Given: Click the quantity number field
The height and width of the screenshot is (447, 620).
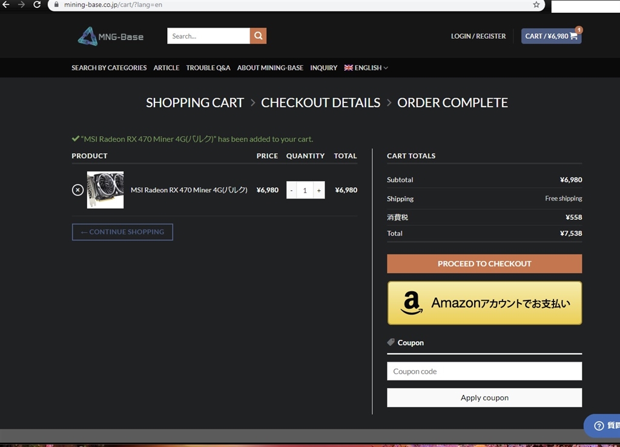Looking at the screenshot, I should tap(305, 190).
